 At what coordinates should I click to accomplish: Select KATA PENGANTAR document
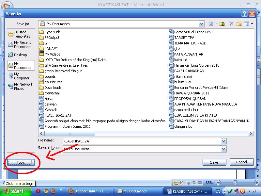pyautogui.click(x=186, y=54)
